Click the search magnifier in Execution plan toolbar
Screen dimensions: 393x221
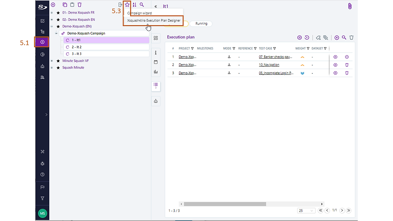click(344, 38)
